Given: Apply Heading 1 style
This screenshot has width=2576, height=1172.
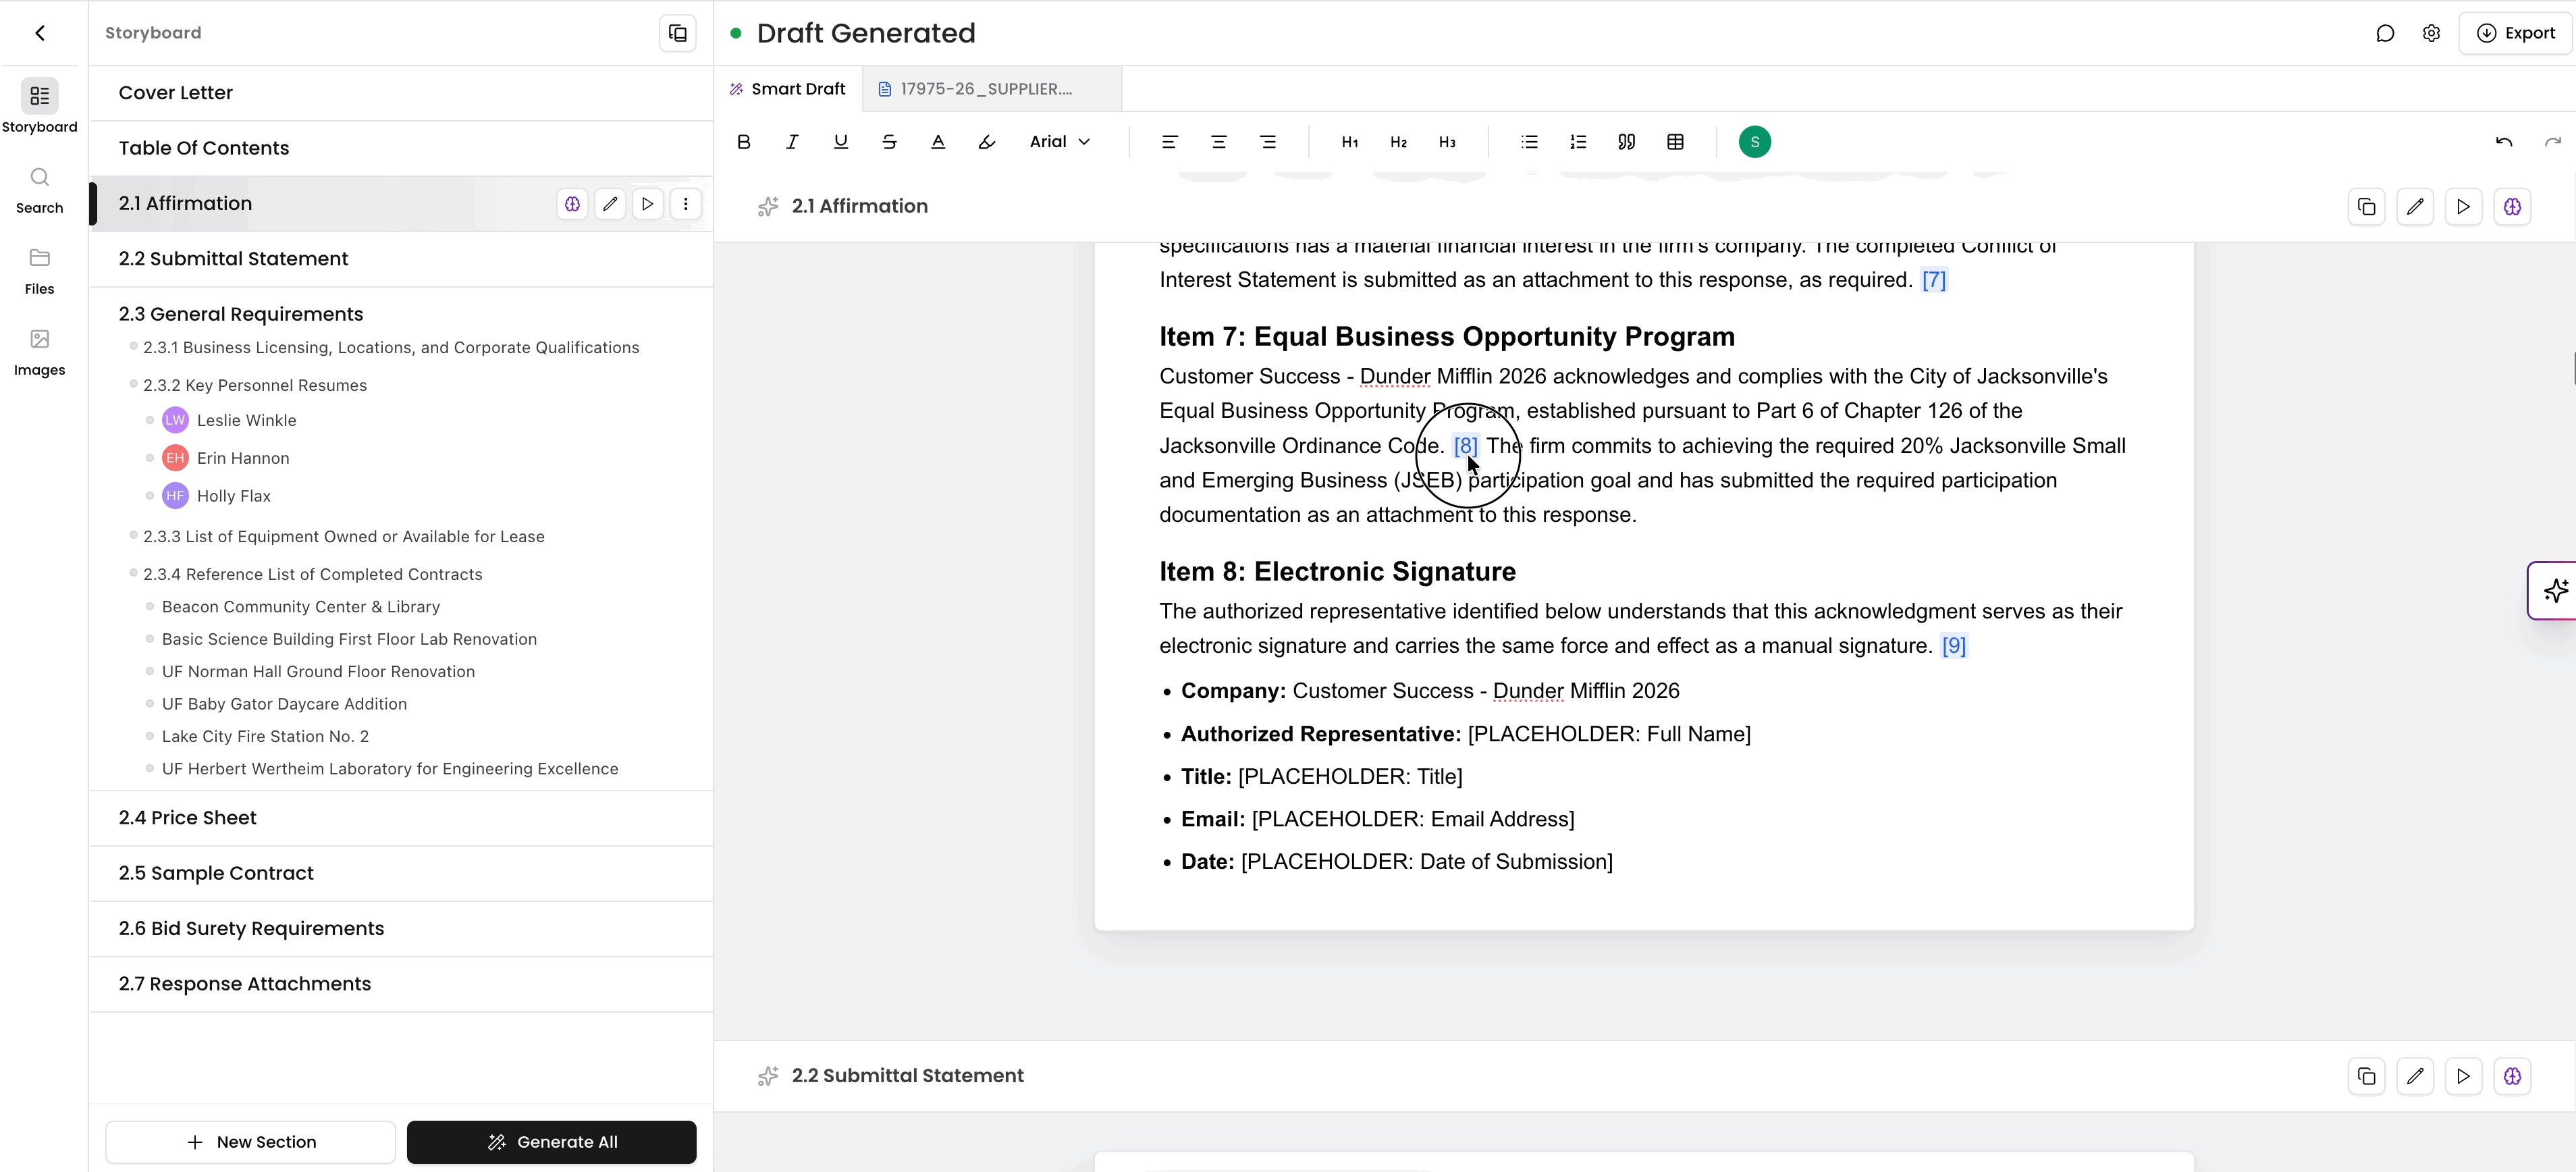Looking at the screenshot, I should (x=1350, y=142).
